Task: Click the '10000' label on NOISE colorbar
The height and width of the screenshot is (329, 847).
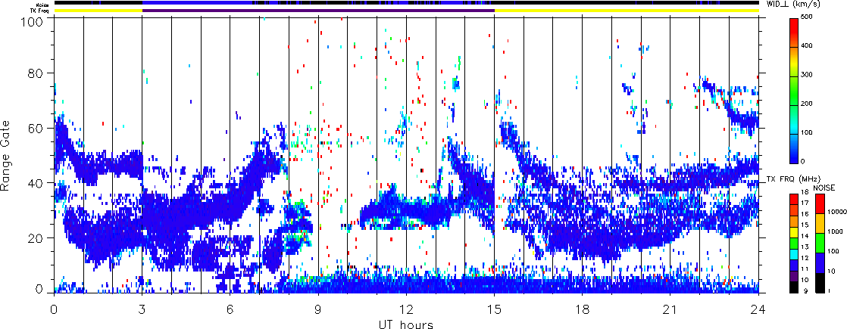Action: pyautogui.click(x=836, y=213)
